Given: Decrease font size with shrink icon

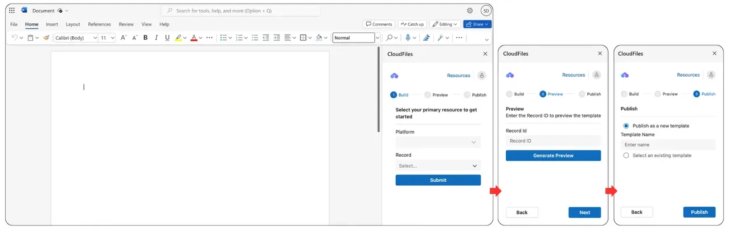Looking at the screenshot, I should (x=135, y=38).
